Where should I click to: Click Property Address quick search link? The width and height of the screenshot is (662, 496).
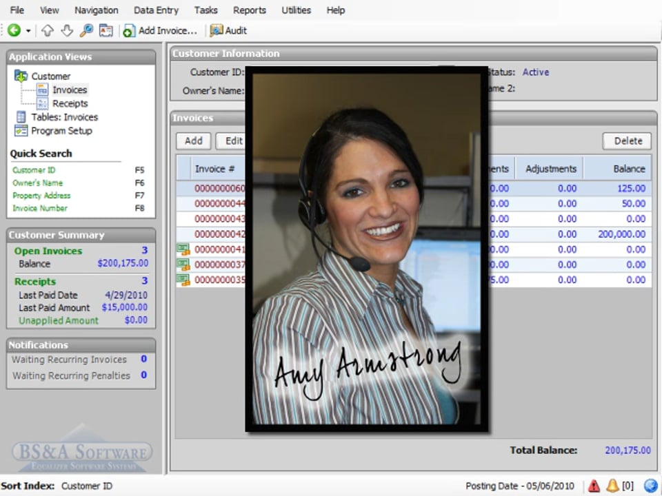coord(41,195)
